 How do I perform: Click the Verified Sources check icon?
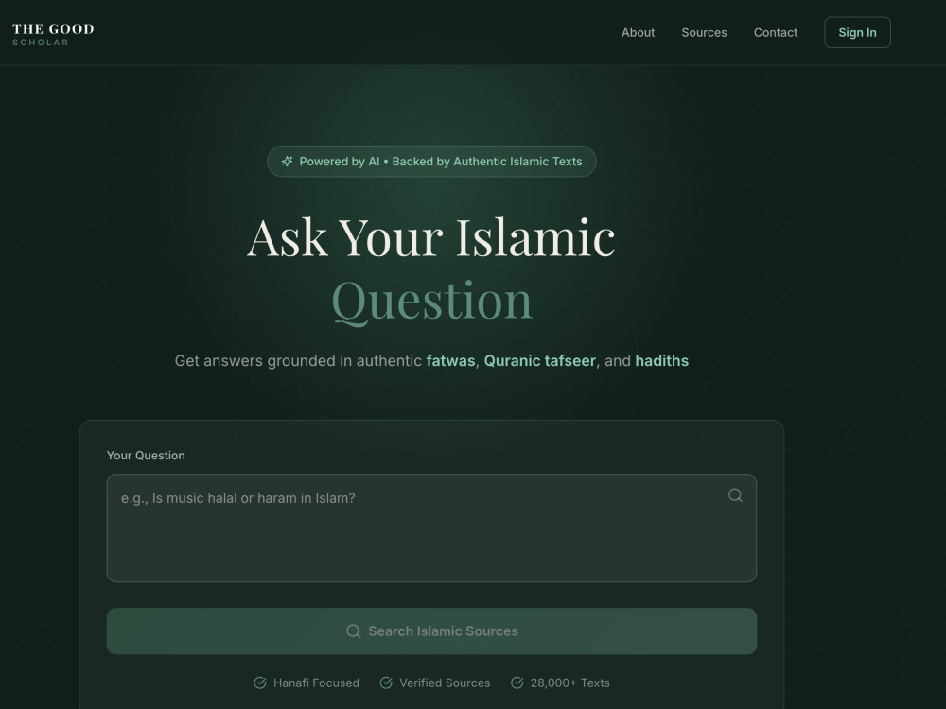coord(386,683)
